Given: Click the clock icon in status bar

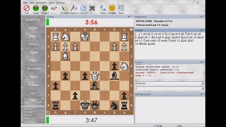Looking at the screenshot, I should [x=155, y=126].
